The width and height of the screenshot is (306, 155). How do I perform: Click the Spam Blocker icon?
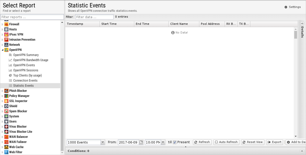click(x=6, y=111)
